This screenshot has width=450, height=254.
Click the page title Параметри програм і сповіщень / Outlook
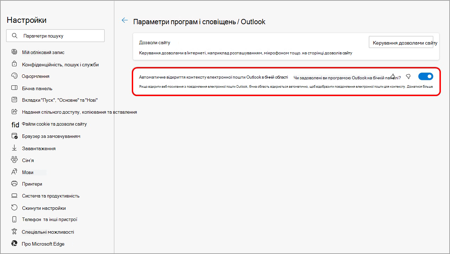199,22
